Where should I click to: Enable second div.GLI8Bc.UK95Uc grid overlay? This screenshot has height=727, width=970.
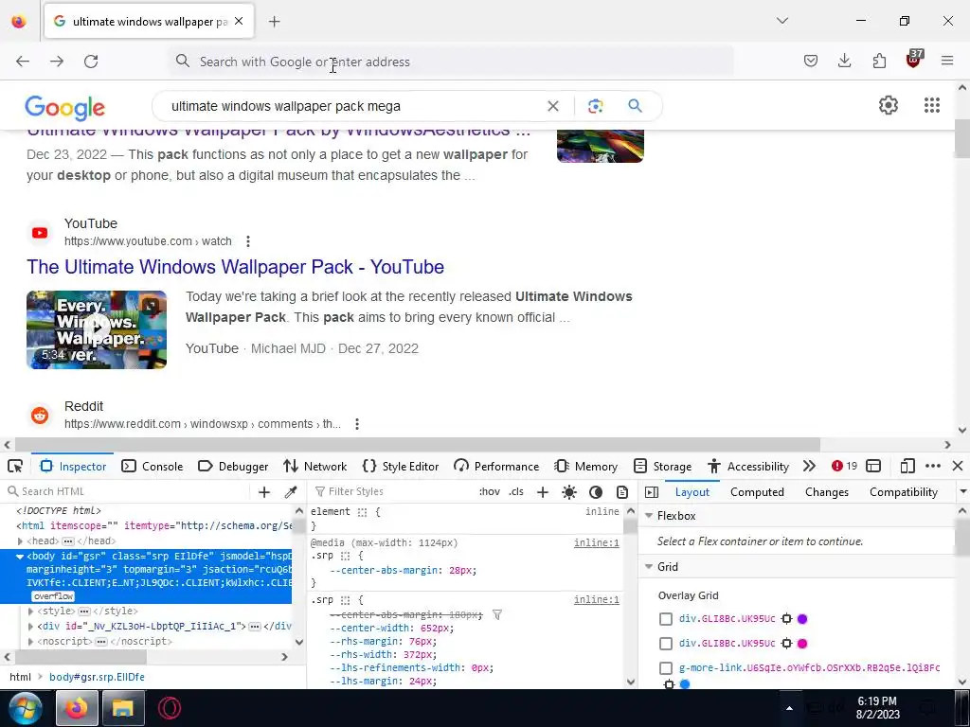pyautogui.click(x=666, y=644)
